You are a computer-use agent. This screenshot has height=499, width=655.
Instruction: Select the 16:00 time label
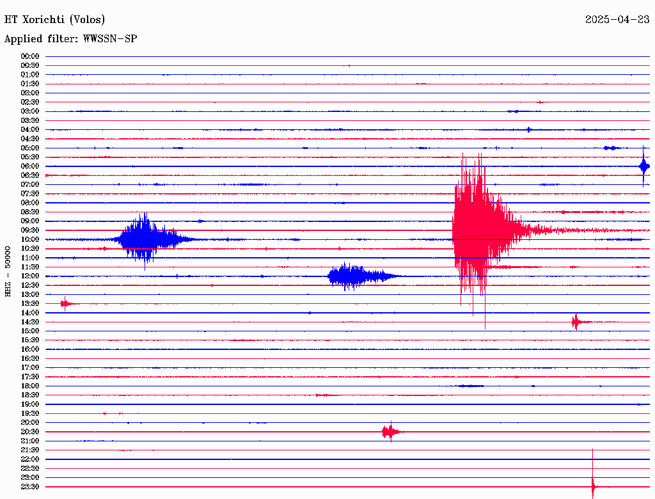coord(30,349)
